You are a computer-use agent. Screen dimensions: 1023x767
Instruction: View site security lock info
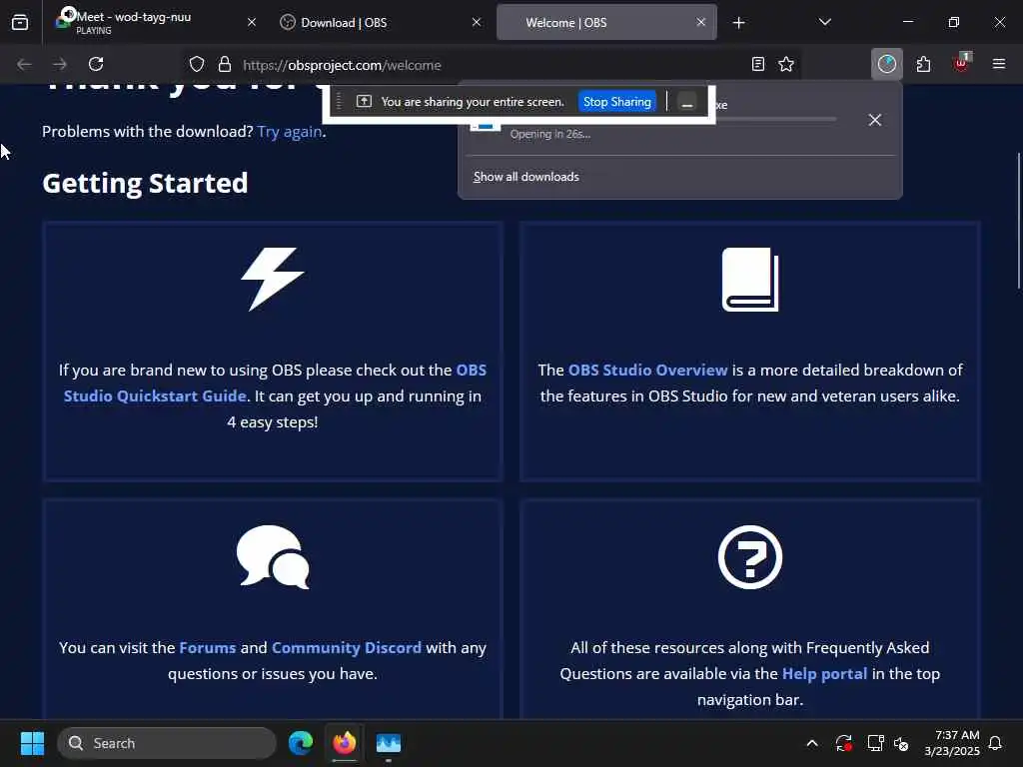(225, 65)
